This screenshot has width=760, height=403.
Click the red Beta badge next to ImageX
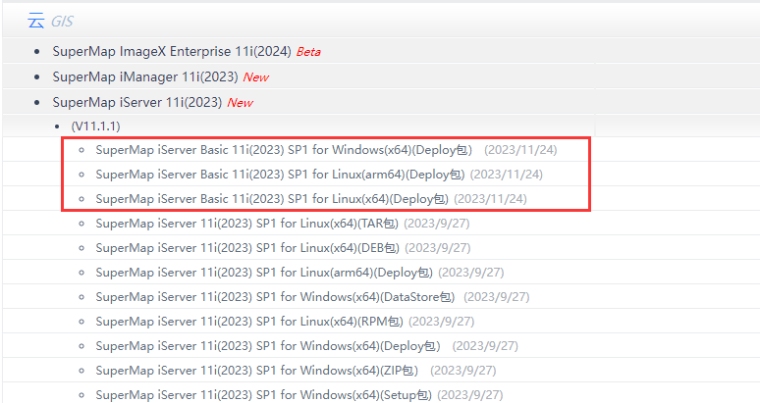coord(308,52)
